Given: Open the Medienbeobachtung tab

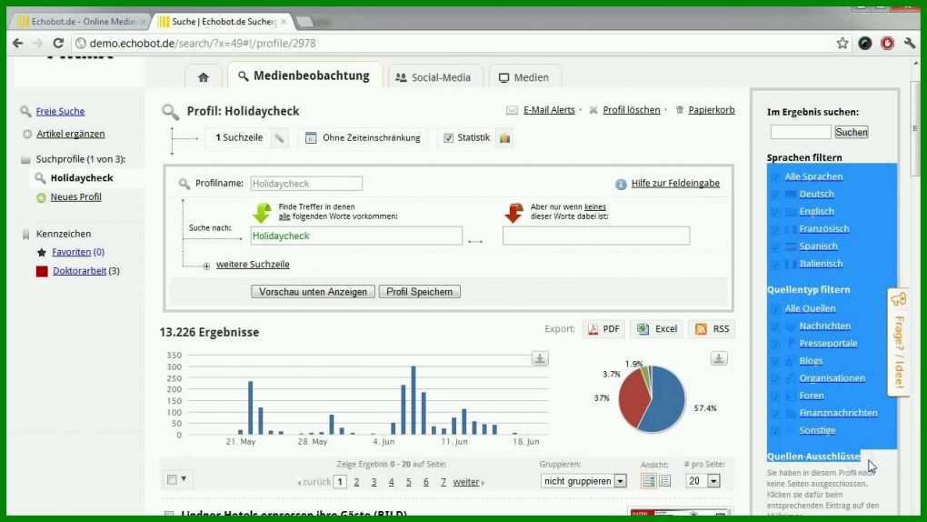Looking at the screenshot, I should pyautogui.click(x=304, y=75).
